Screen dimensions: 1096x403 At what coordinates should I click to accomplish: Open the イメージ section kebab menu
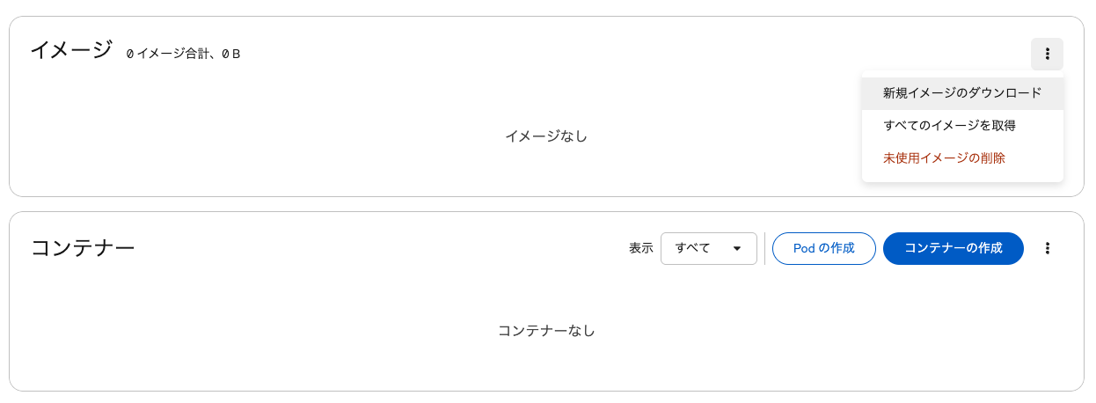point(1047,55)
